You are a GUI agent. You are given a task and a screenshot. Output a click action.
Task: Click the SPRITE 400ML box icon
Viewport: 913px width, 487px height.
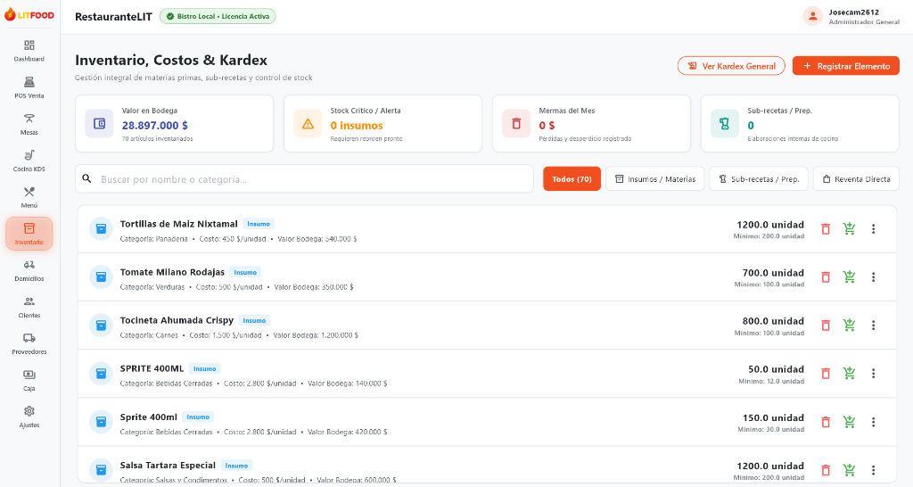click(x=101, y=374)
